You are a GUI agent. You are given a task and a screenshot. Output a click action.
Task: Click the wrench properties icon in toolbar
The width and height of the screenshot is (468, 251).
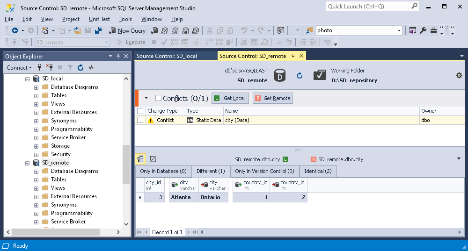423,30
